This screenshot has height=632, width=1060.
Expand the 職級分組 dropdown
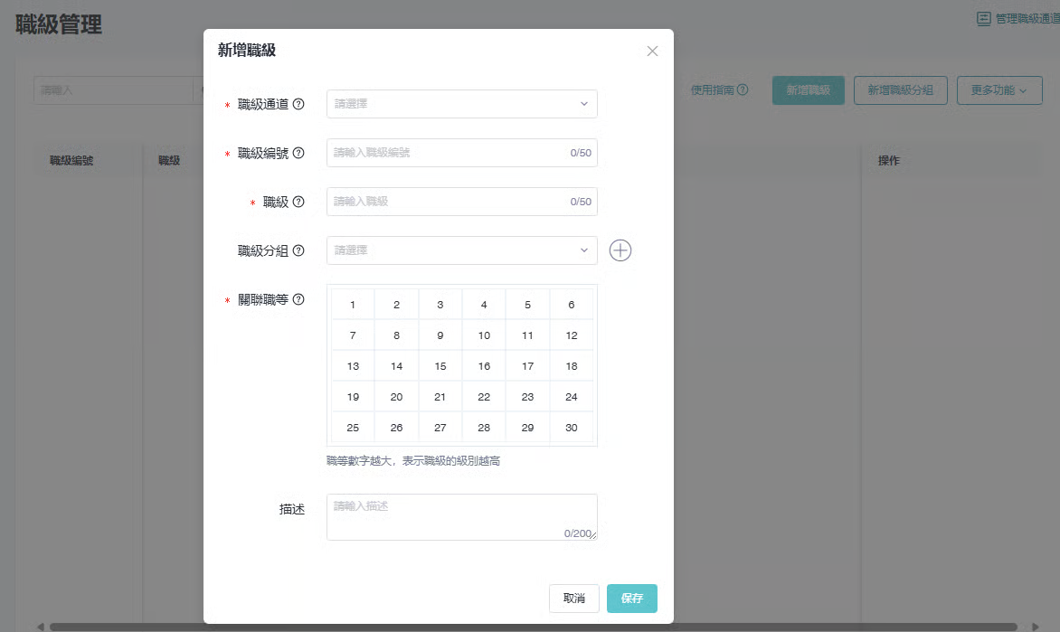[461, 250]
